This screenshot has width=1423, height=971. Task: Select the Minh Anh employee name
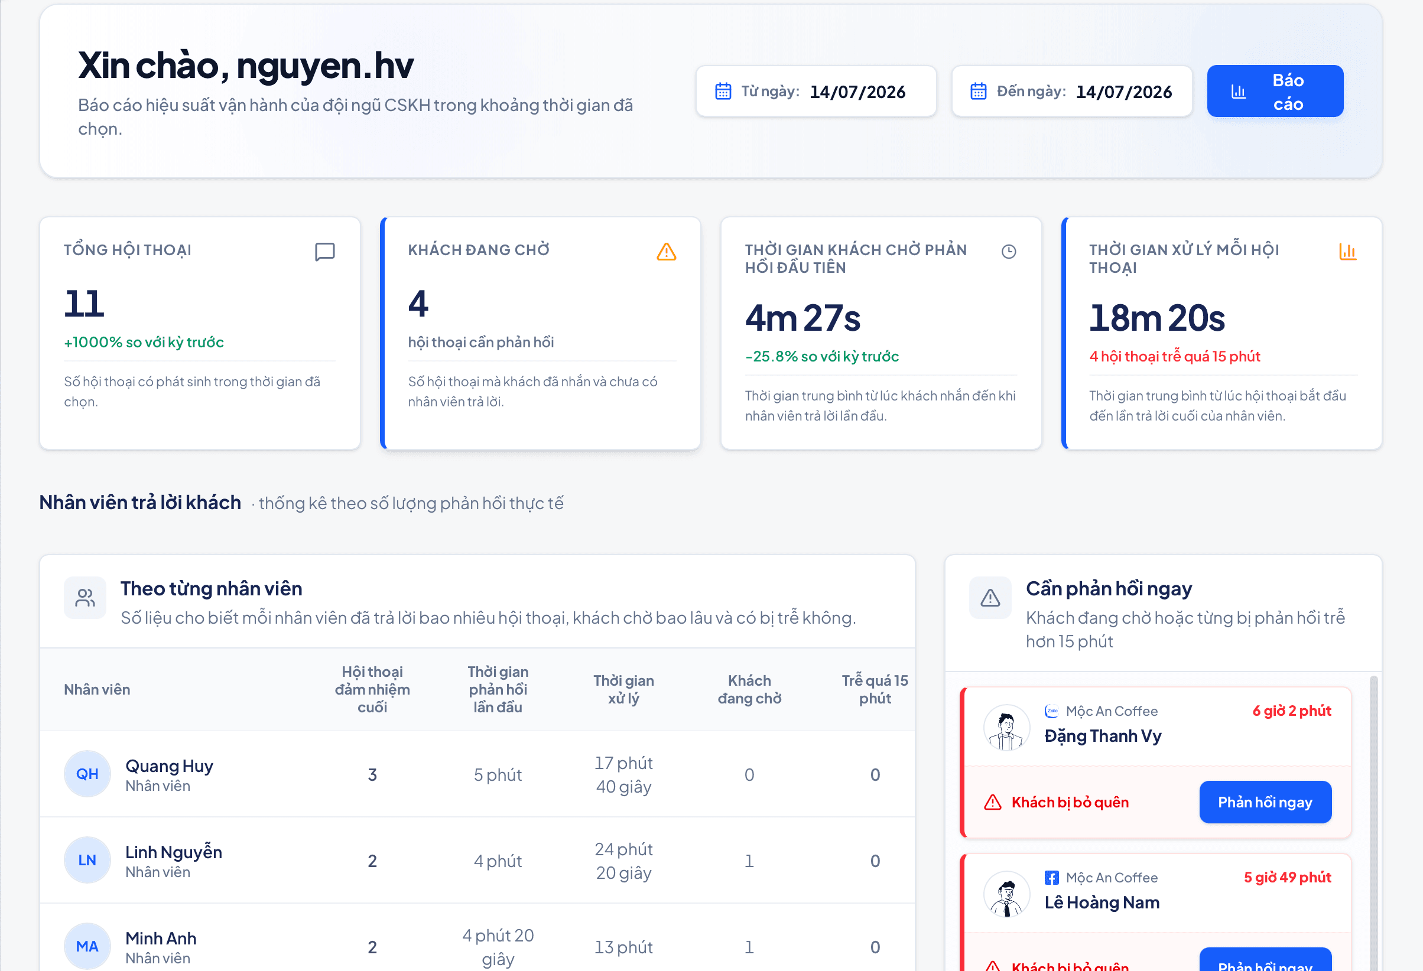[160, 939]
